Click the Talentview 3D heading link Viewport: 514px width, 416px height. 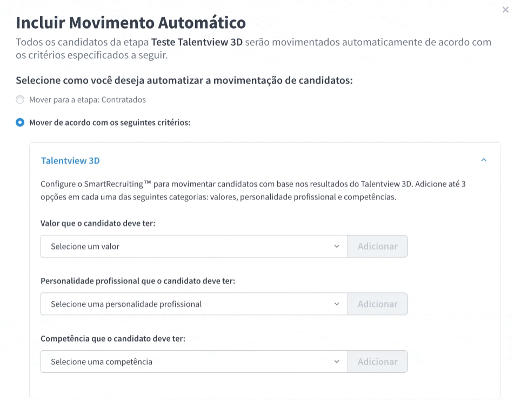tap(71, 160)
